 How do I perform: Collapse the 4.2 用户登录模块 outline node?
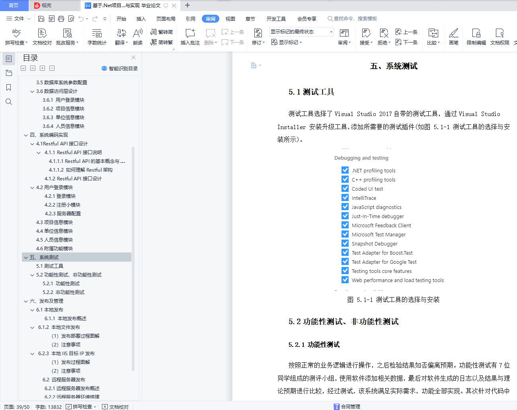click(x=33, y=188)
